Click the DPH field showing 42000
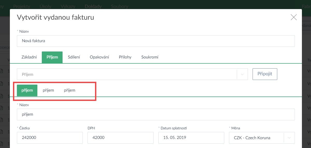 coord(120,138)
